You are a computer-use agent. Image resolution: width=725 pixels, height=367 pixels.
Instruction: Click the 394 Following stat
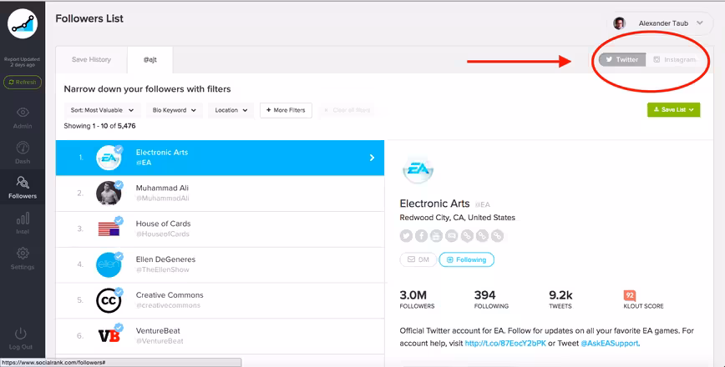491,299
